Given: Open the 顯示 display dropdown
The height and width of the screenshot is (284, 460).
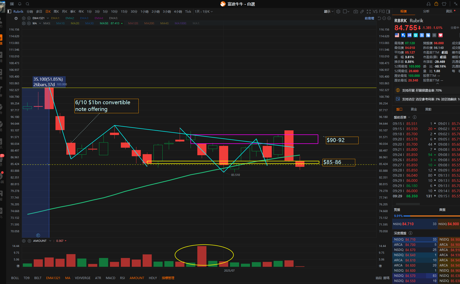Looking at the screenshot, I should (x=329, y=11).
